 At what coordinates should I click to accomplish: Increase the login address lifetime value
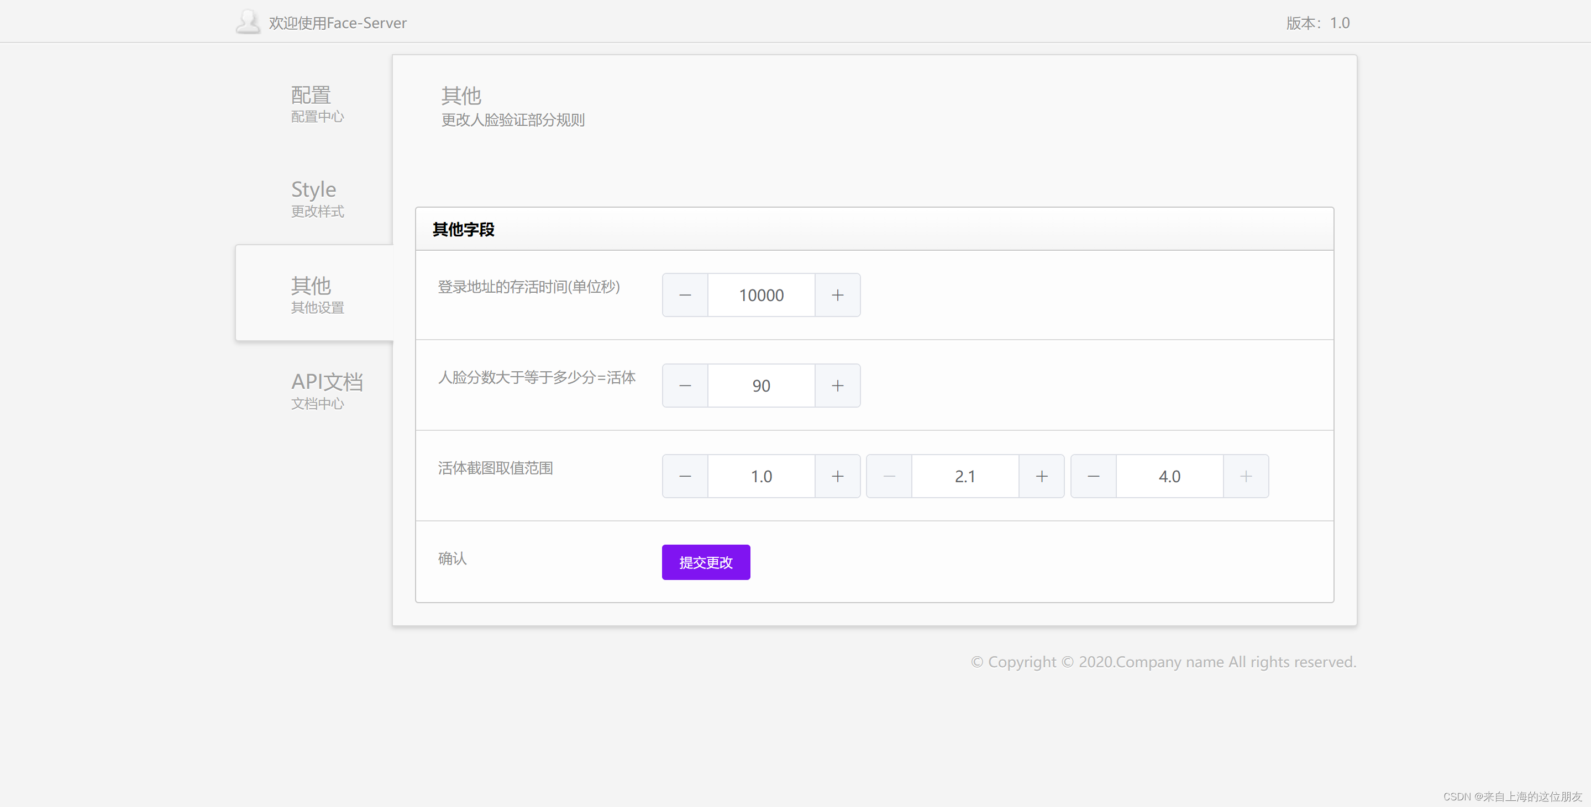(837, 295)
